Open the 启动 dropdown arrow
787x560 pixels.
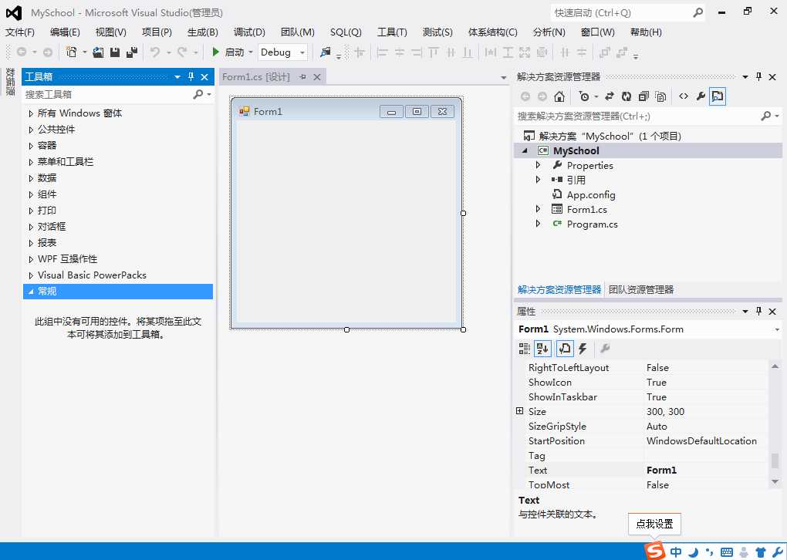click(x=251, y=52)
